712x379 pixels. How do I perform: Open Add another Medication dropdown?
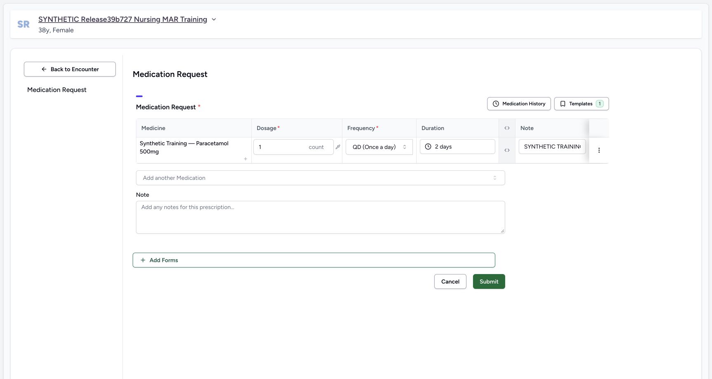pos(320,178)
